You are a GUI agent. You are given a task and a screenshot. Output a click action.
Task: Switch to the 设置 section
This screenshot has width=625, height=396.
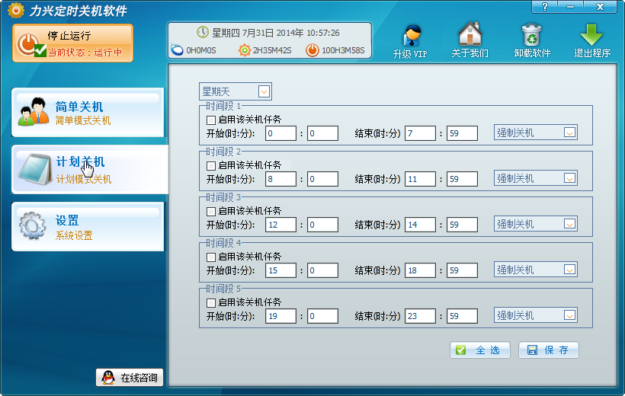(88, 227)
